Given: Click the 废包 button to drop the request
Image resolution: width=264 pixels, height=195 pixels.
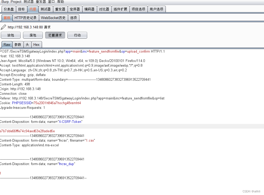Looking at the screenshot, I should (x=33, y=35).
